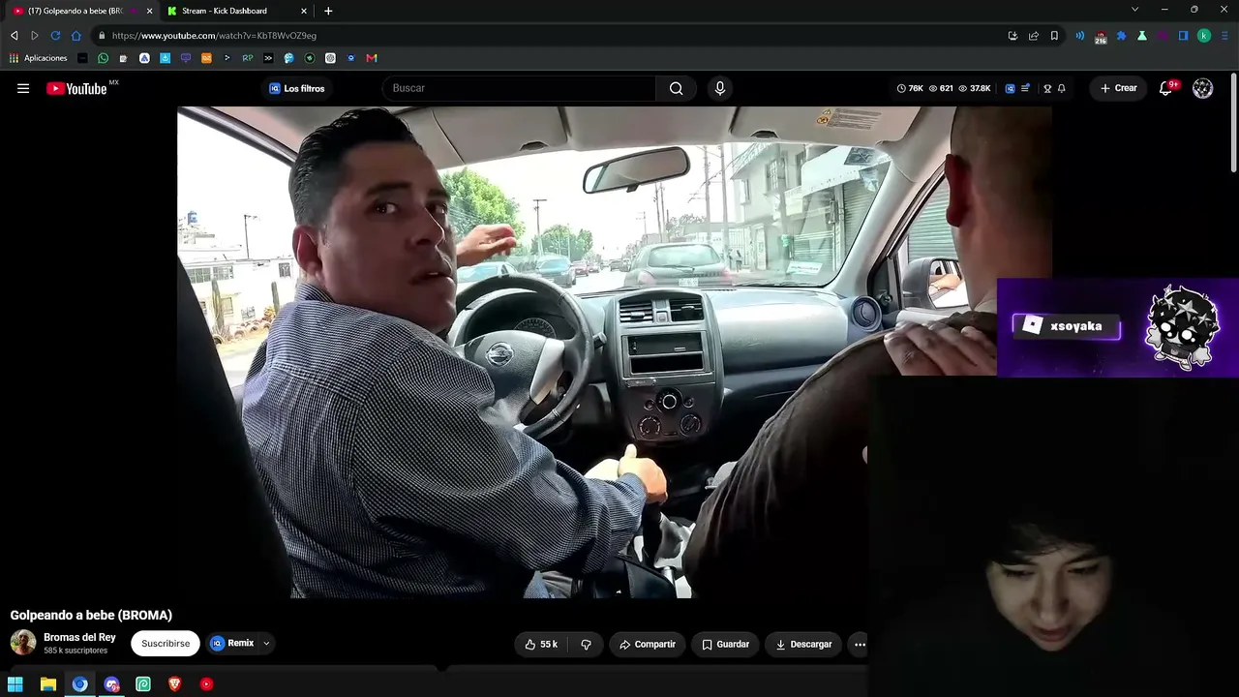Launch Brave browser from the taskbar
Screen dimensions: 1239x697
tap(175, 684)
